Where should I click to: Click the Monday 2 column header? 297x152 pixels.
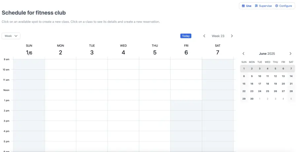pyautogui.click(x=60, y=49)
